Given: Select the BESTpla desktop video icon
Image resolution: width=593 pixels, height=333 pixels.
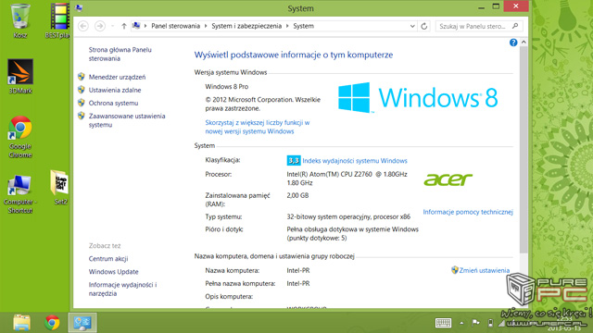Looking at the screenshot, I should (59, 20).
